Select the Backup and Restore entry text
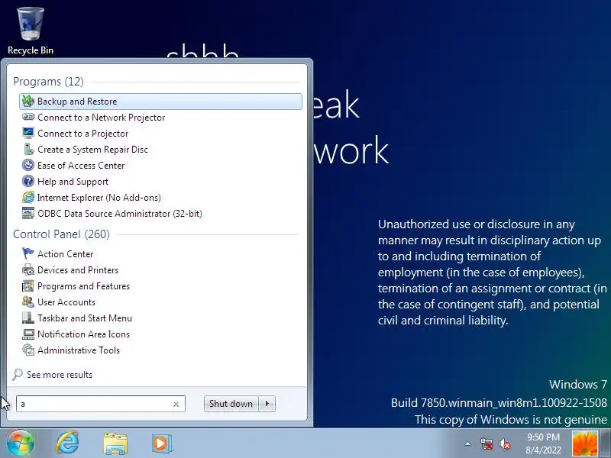 tap(77, 102)
